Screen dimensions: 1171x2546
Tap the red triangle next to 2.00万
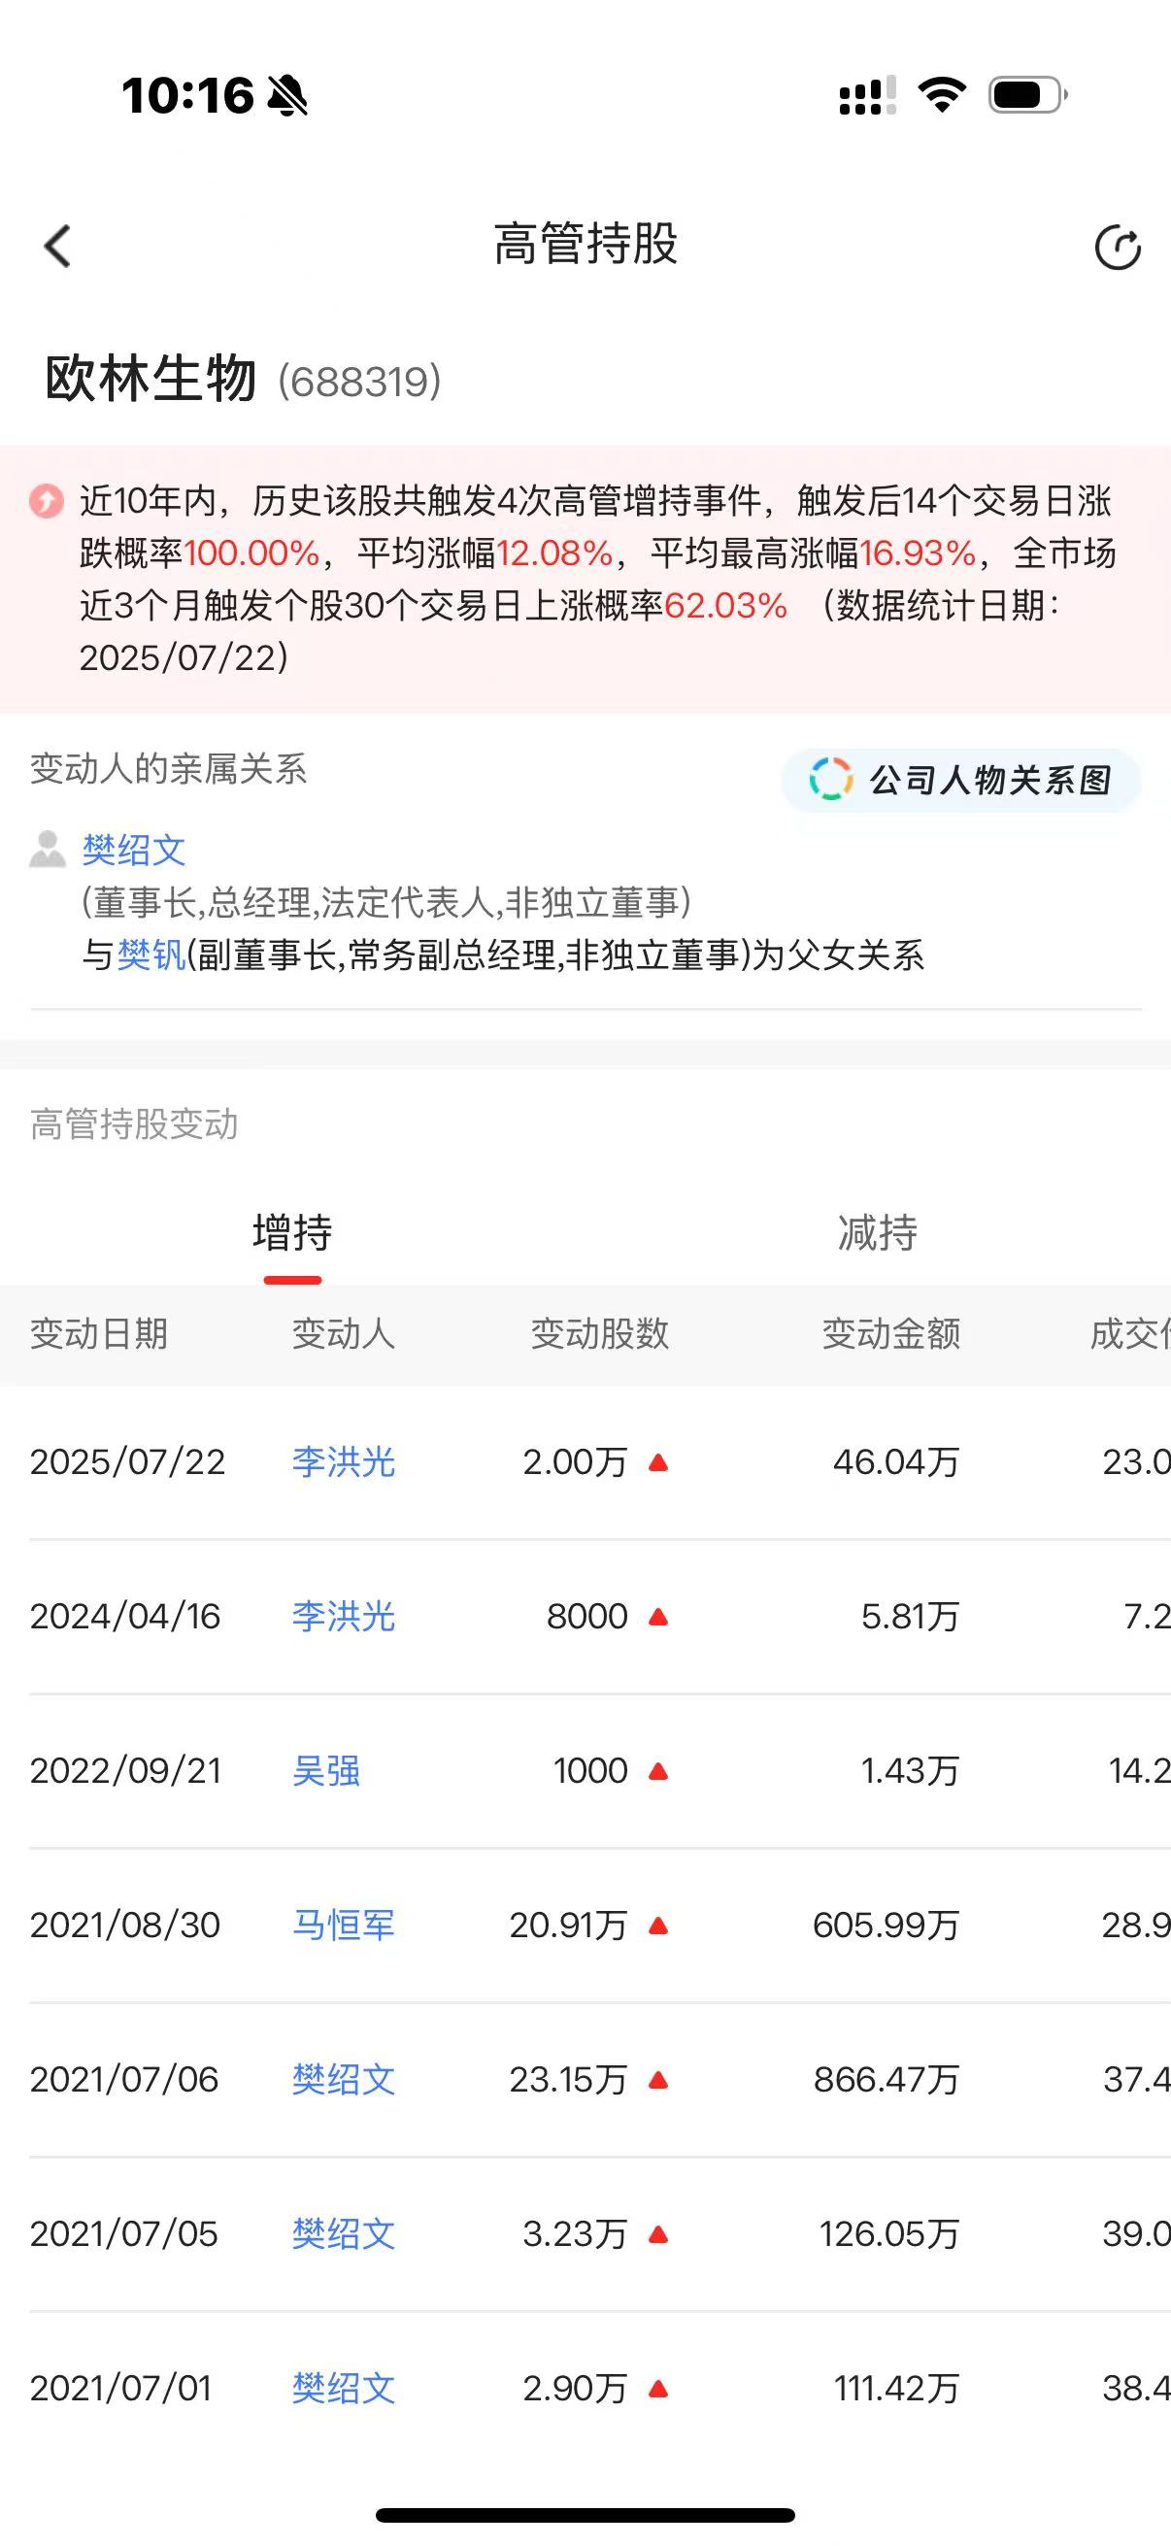coord(658,1462)
